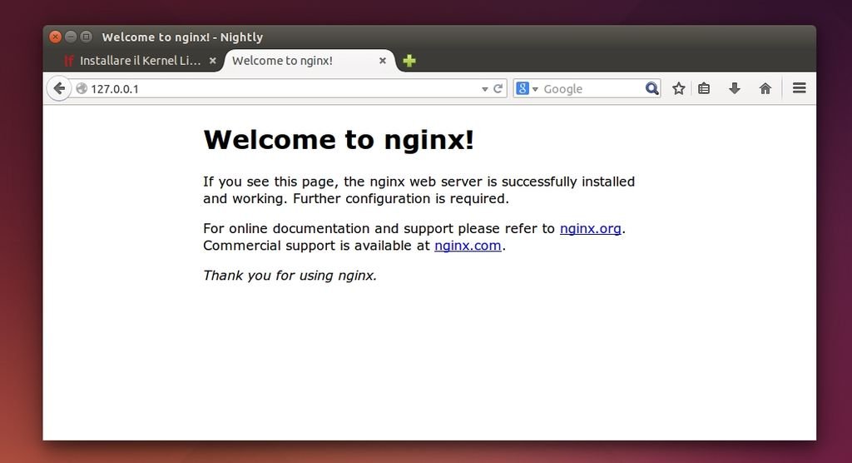Open the URL history dropdown arrow
This screenshot has width=852, height=463.
pos(485,89)
